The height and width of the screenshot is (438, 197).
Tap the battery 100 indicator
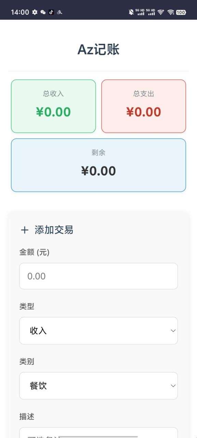pos(181,12)
